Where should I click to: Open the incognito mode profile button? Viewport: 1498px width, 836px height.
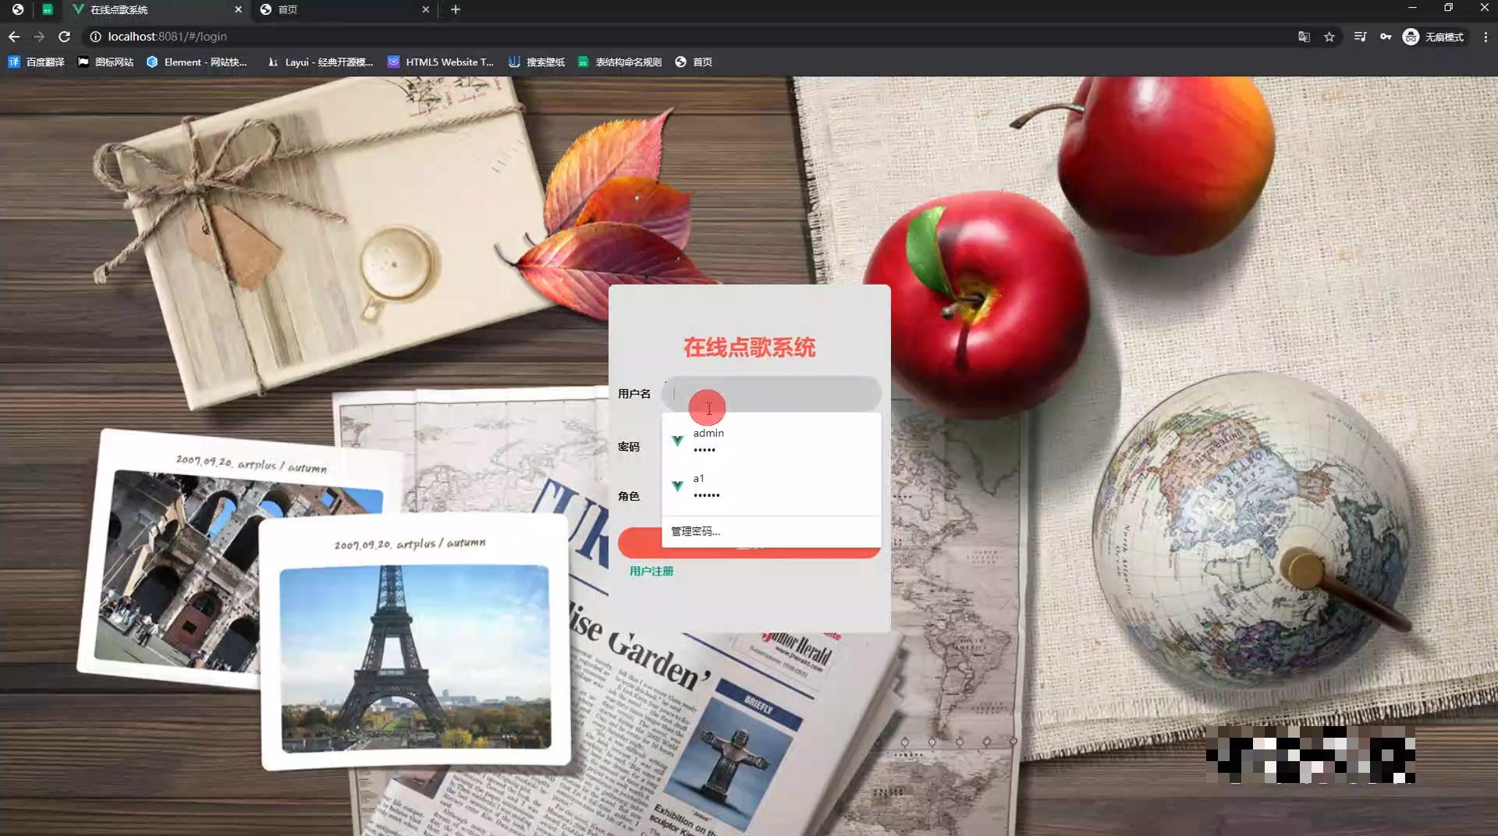pyautogui.click(x=1434, y=37)
